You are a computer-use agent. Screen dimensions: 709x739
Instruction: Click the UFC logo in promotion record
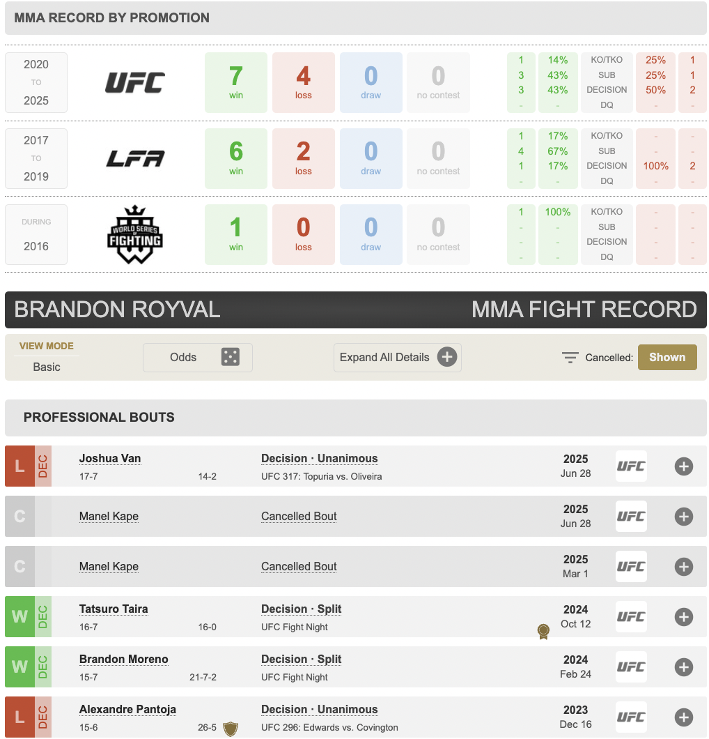point(135,82)
